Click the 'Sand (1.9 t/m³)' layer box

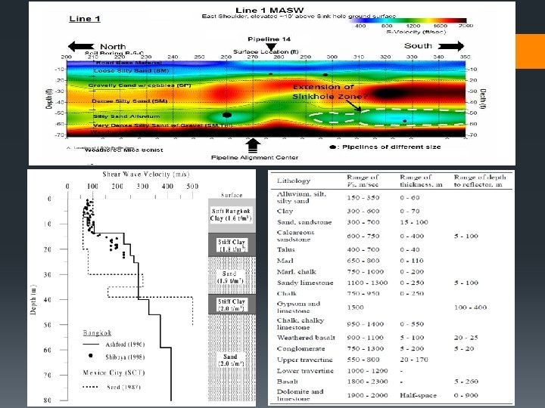click(x=232, y=277)
